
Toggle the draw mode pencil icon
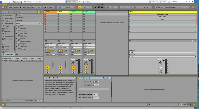(x=157, y=7)
